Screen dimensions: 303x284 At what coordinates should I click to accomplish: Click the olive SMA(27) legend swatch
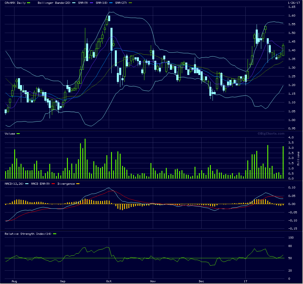[130, 3]
